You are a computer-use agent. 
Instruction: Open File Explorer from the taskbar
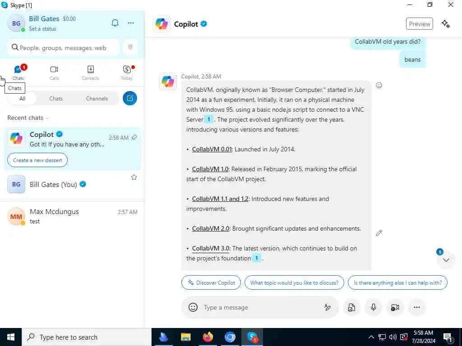coord(185,337)
